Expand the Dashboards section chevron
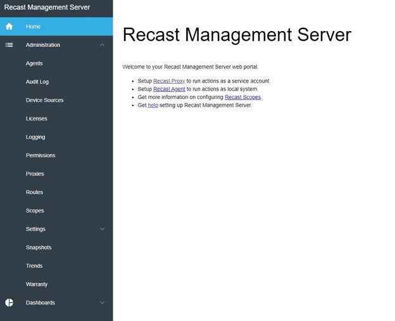This screenshot has height=321, width=395. [103, 303]
